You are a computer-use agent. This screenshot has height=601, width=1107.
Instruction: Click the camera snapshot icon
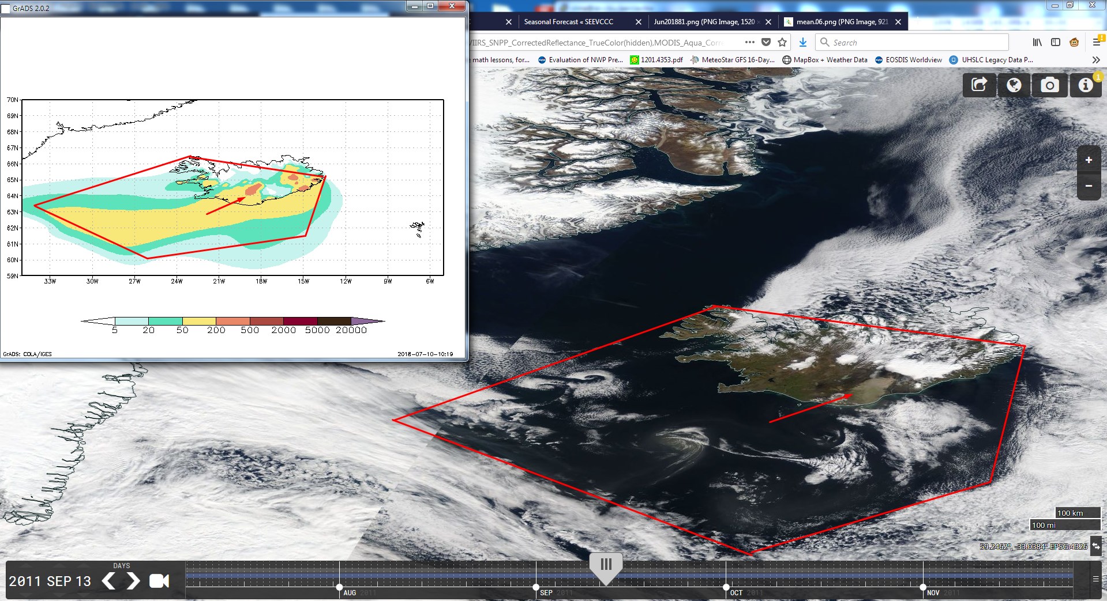click(1049, 85)
